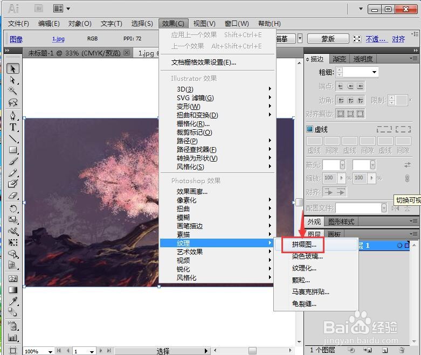The width and height of the screenshot is (421, 355).
Task: Open the Stroke panel options menu
Action: [x=415, y=58]
